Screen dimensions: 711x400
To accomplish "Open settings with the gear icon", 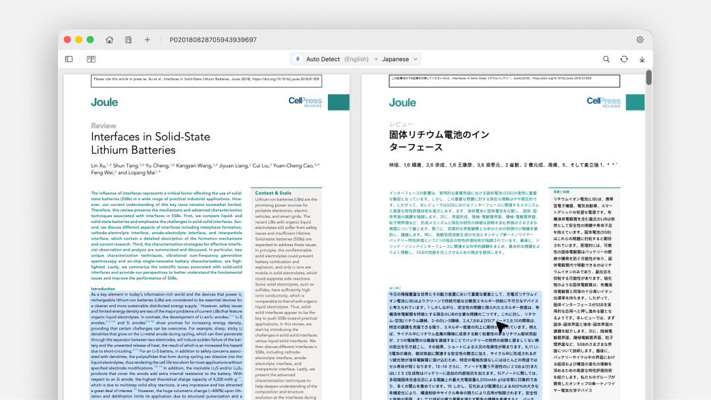I will point(640,39).
